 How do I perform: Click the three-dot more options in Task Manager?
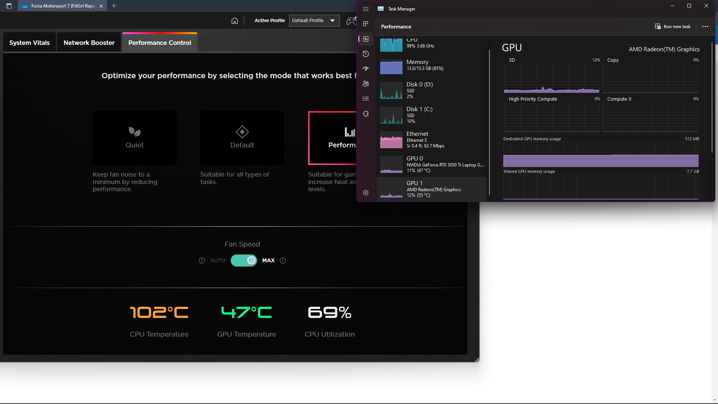pyautogui.click(x=705, y=27)
